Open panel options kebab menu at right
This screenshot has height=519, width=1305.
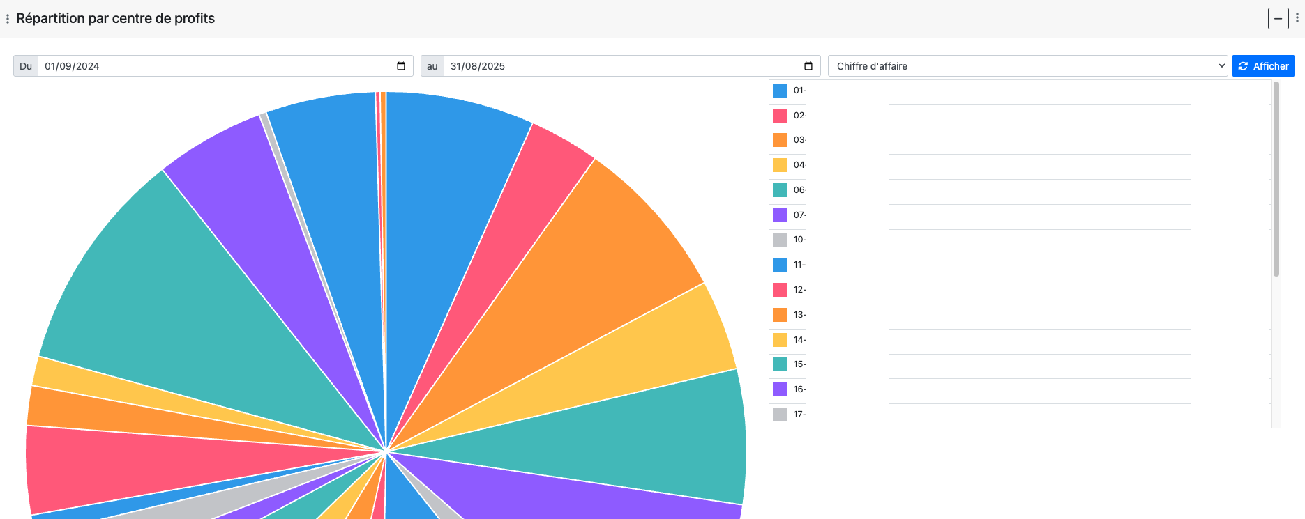[x=1297, y=18]
